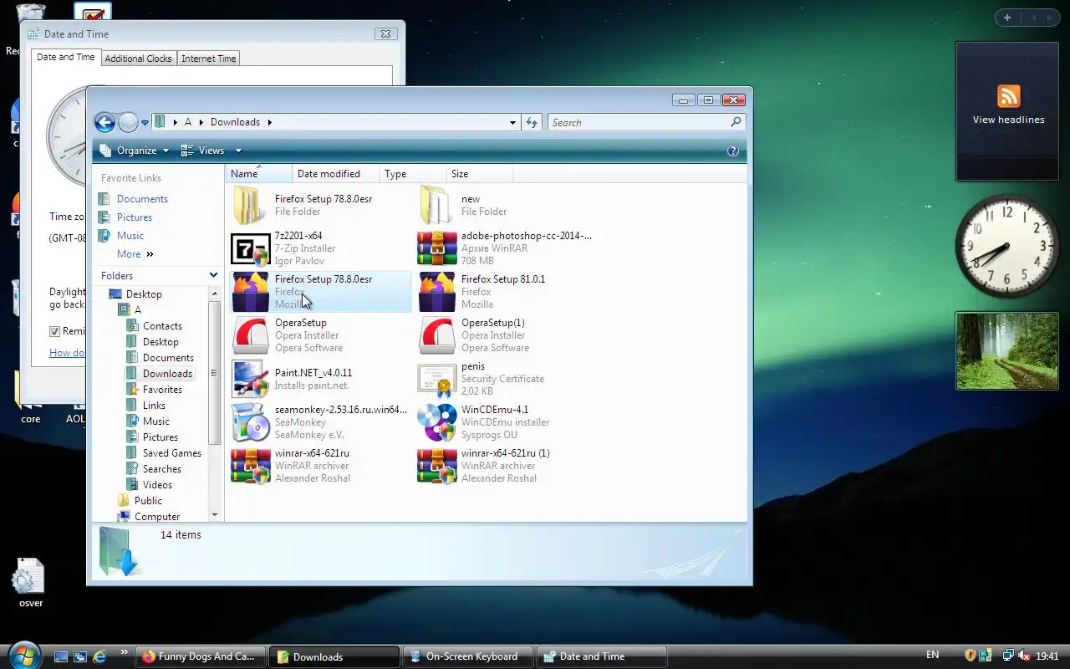The height and width of the screenshot is (669, 1070).
Task: Switch to On-Screen Keyboard taskbar button
Action: [468, 656]
